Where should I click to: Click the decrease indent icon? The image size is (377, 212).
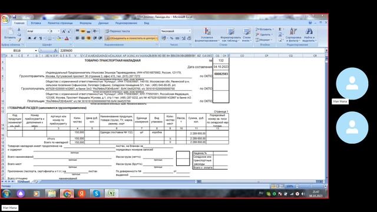(95, 38)
